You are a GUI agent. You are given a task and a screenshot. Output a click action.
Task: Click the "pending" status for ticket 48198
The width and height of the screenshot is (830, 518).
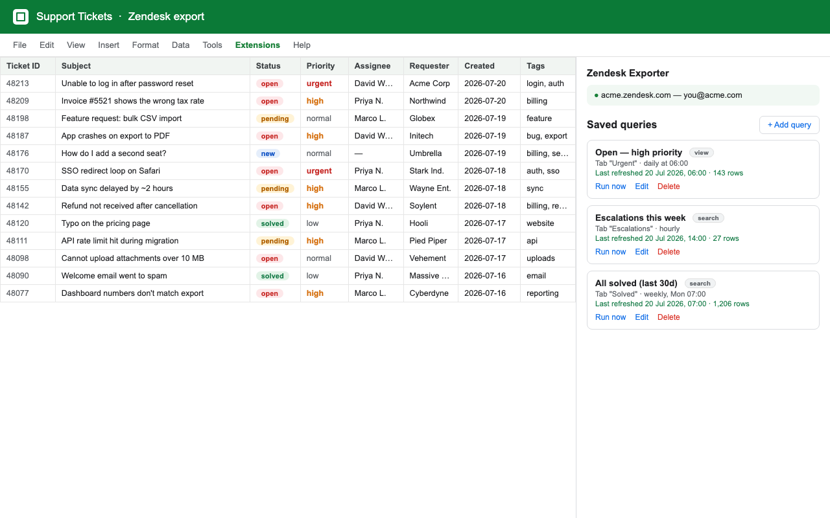click(x=275, y=118)
